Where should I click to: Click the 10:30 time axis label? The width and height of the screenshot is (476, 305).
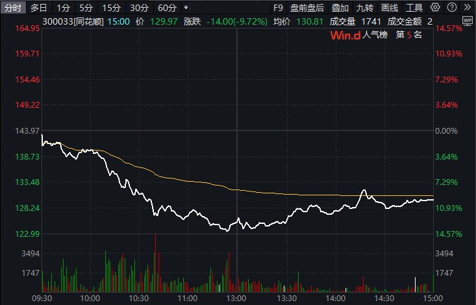tap(139, 299)
